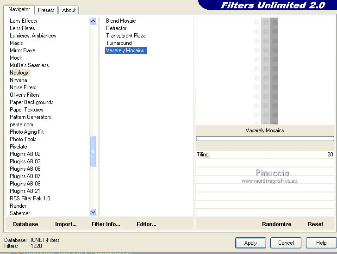Select Plugins AB 21 category

(x=25, y=191)
